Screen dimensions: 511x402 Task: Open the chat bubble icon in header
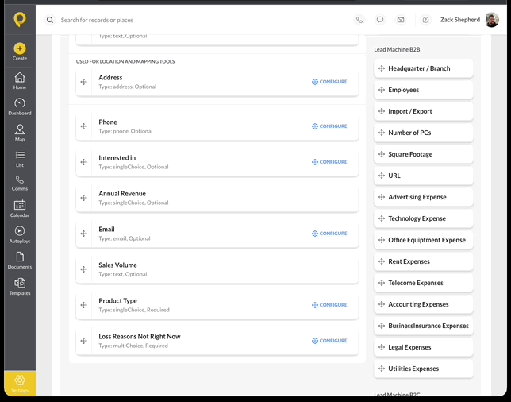point(379,20)
